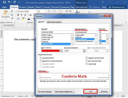Enable the двойное зачеркивание checkbox
Screen dimensions: 128x98
(41, 61)
